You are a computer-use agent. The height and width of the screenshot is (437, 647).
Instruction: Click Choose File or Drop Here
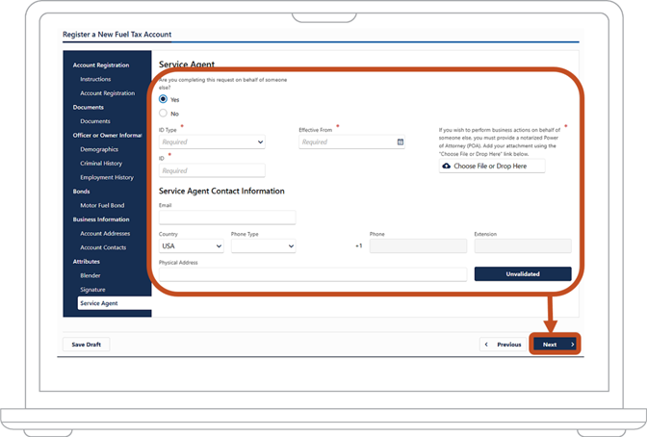492,166
